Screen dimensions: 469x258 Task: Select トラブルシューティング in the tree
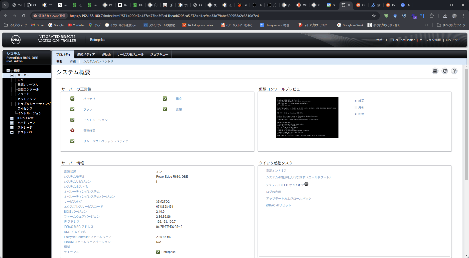pos(34,104)
